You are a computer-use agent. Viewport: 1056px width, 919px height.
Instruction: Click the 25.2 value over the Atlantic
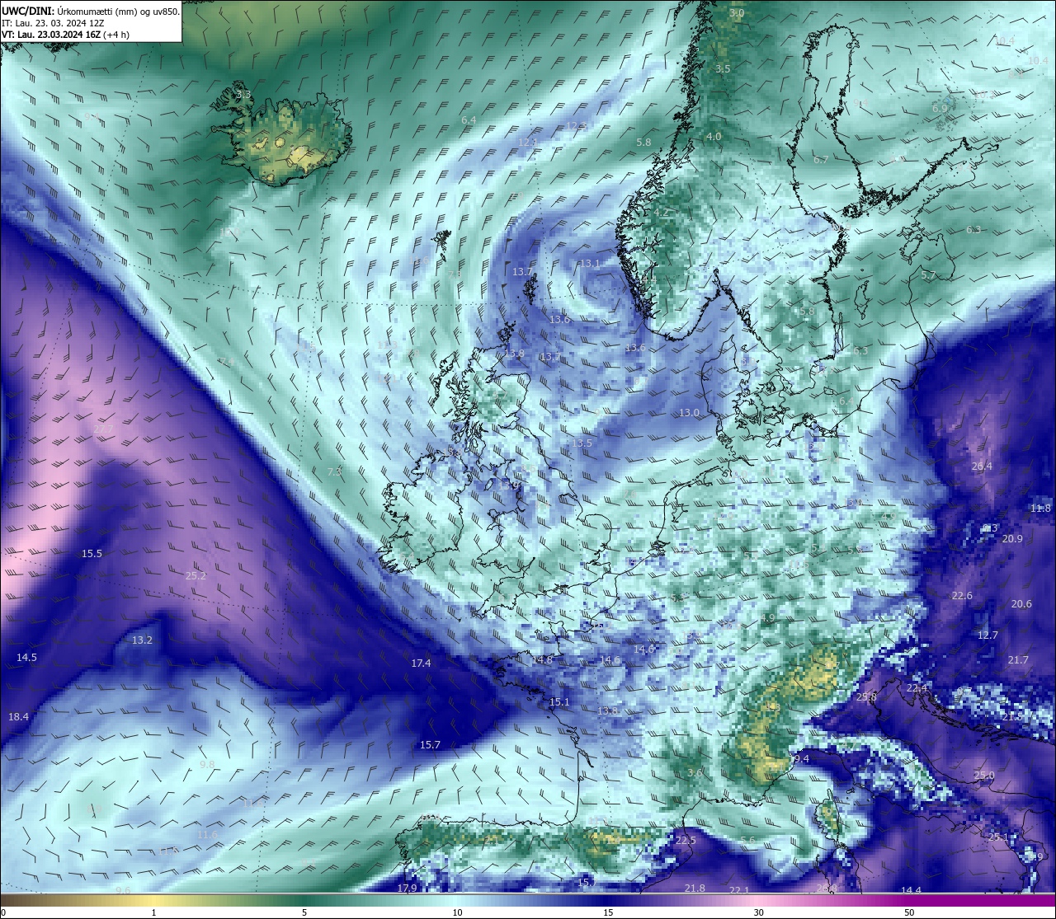pos(196,575)
